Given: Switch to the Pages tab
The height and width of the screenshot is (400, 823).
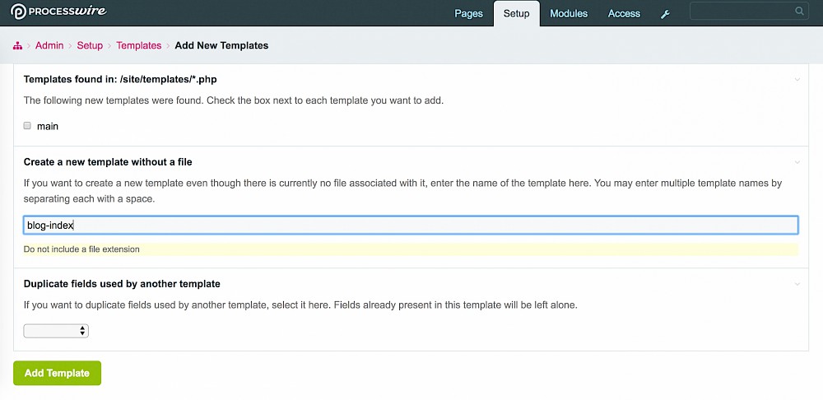Looking at the screenshot, I should click(468, 14).
